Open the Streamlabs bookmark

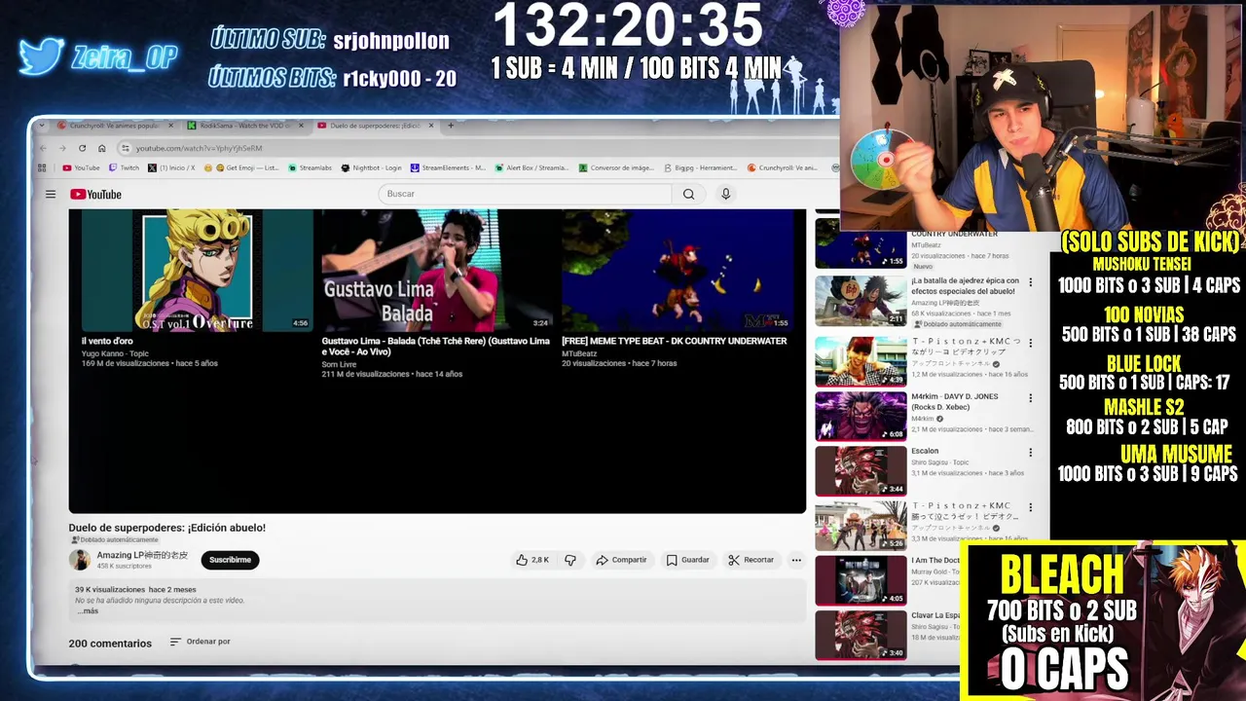(310, 167)
